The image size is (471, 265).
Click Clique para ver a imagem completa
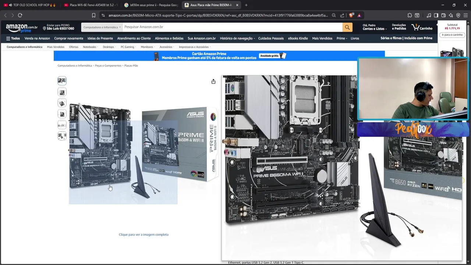tap(144, 234)
